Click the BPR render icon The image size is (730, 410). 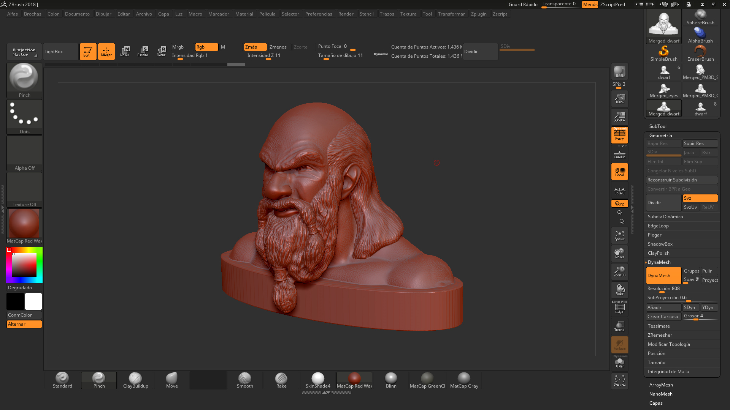(619, 72)
